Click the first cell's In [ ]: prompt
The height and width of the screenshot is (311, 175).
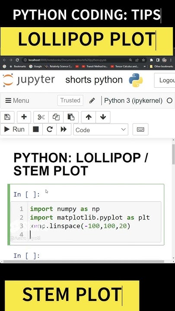(x=27, y=194)
